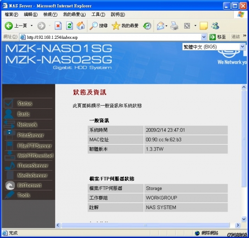Open the Status page link
The image size is (249, 238).
coord(25,104)
